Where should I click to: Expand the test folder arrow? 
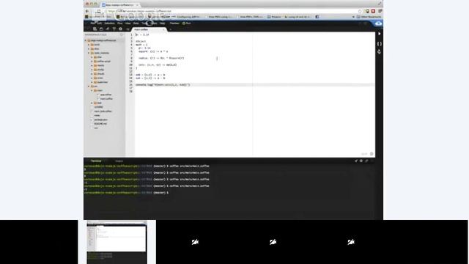point(92,103)
